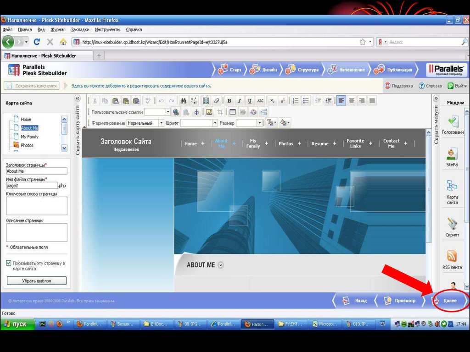The image size is (470, 352).
Task: Toggle bold formatting
Action: pos(229,101)
